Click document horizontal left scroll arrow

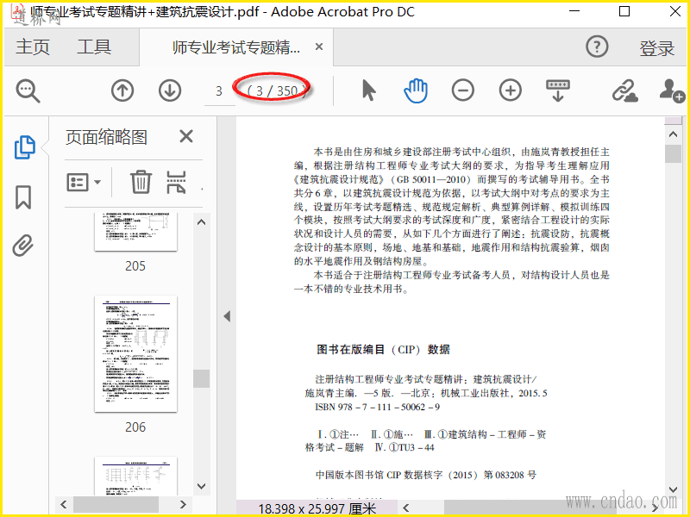(406, 508)
